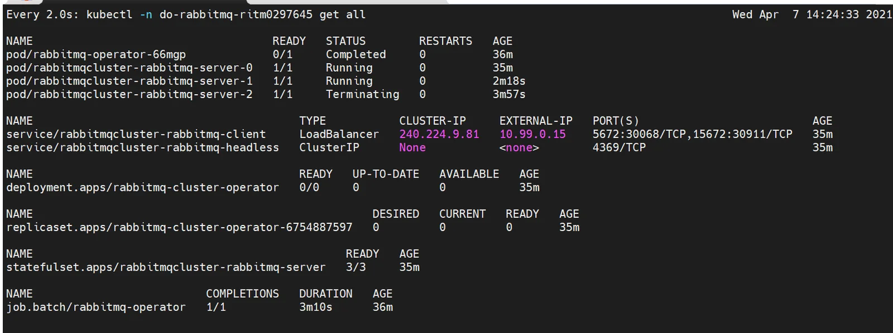The width and height of the screenshot is (893, 333).
Task: Click external IP 10.99.0.15
Action: tap(532, 134)
